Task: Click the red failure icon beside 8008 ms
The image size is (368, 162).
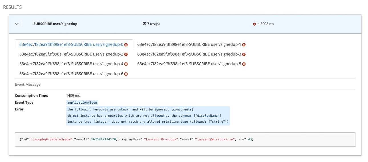Action: (254, 24)
